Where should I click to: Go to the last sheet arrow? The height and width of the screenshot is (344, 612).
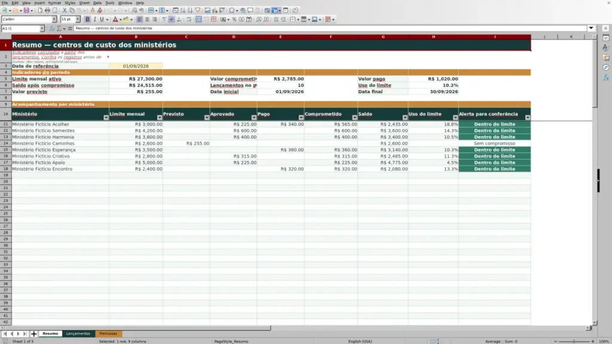[x=25, y=334]
